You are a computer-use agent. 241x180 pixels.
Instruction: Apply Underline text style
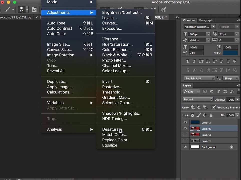(228, 61)
